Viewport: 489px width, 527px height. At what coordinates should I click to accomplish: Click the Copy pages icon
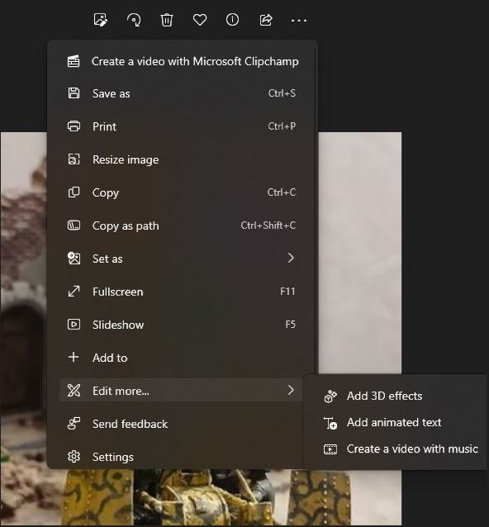coord(74,192)
